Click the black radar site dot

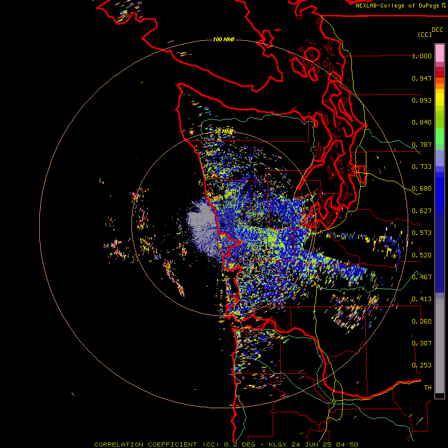(223, 225)
